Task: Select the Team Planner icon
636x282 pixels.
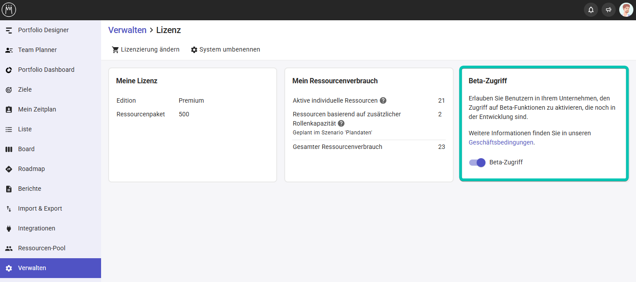Action: pos(9,50)
